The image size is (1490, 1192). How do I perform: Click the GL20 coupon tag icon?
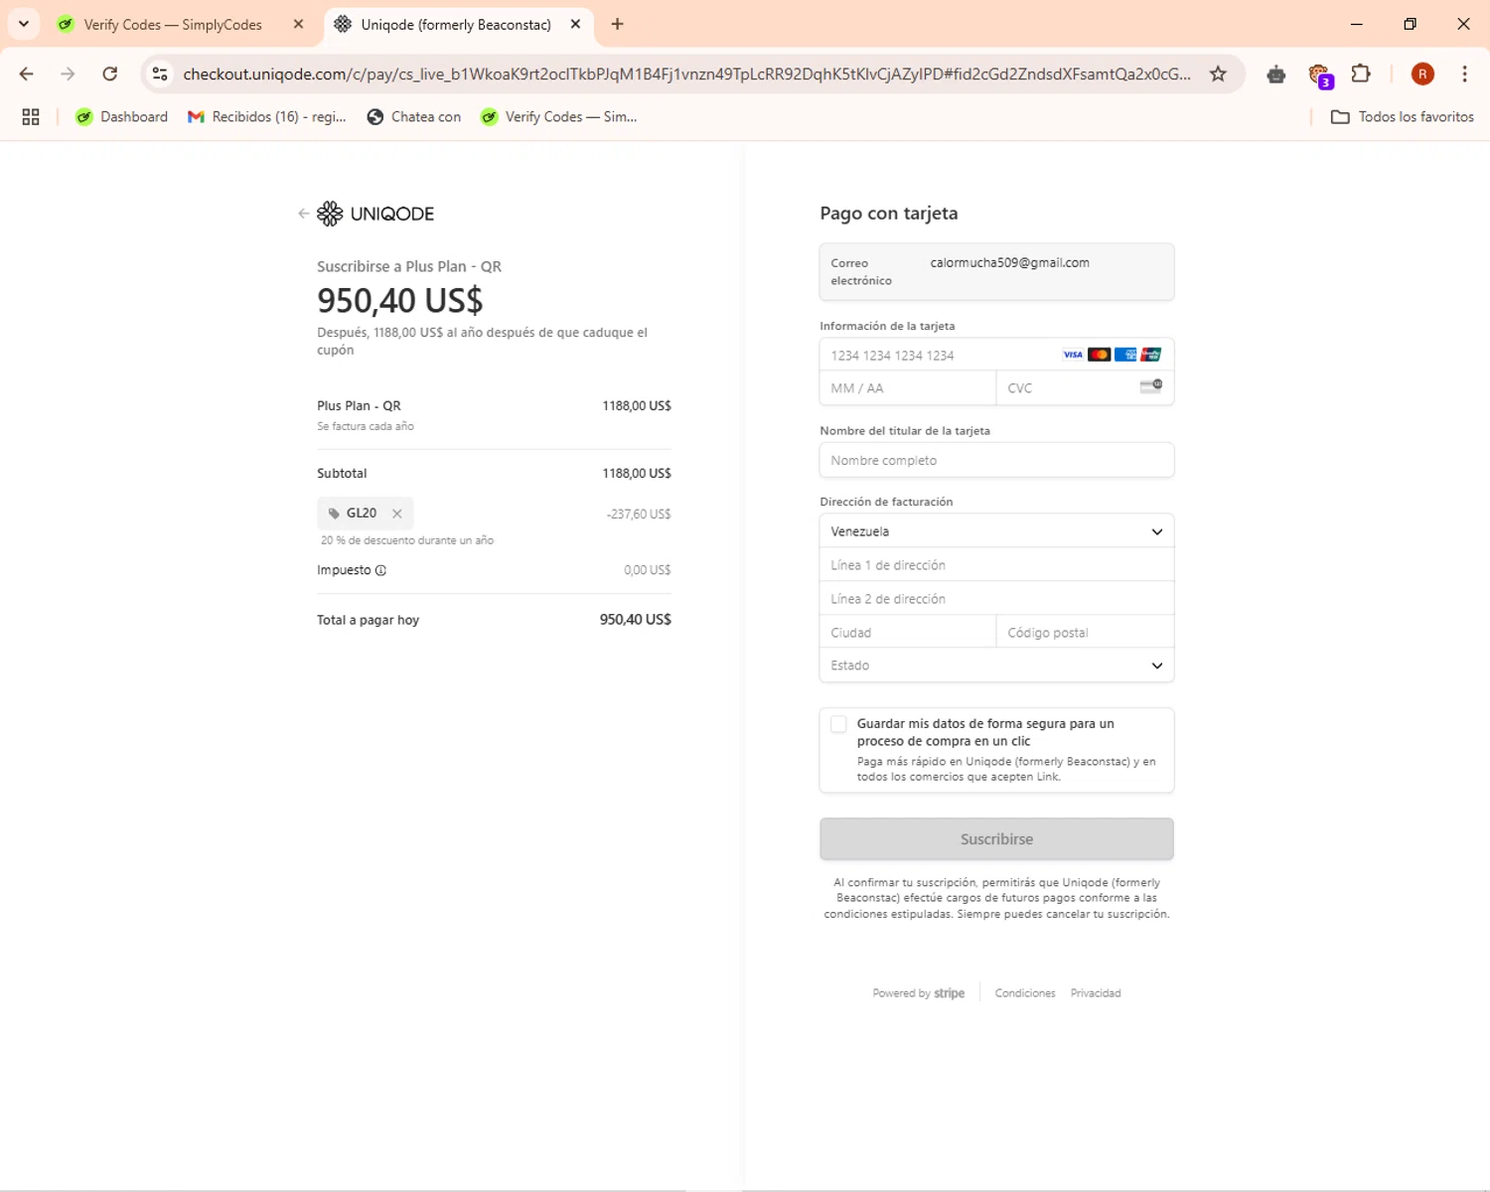click(334, 514)
